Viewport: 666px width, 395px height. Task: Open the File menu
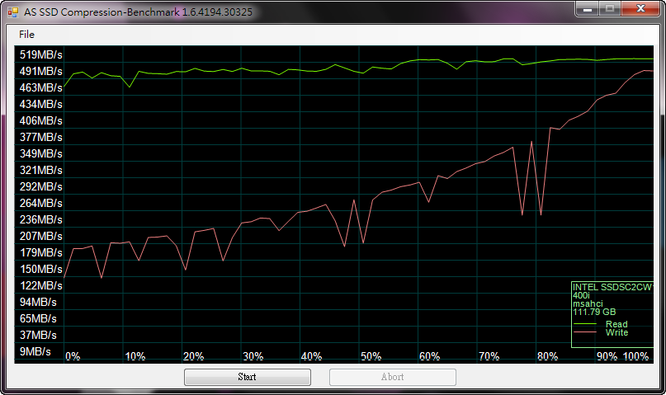(x=26, y=35)
